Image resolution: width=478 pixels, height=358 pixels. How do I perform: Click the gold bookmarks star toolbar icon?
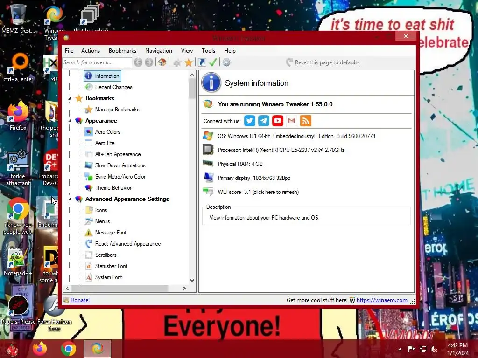[189, 62]
